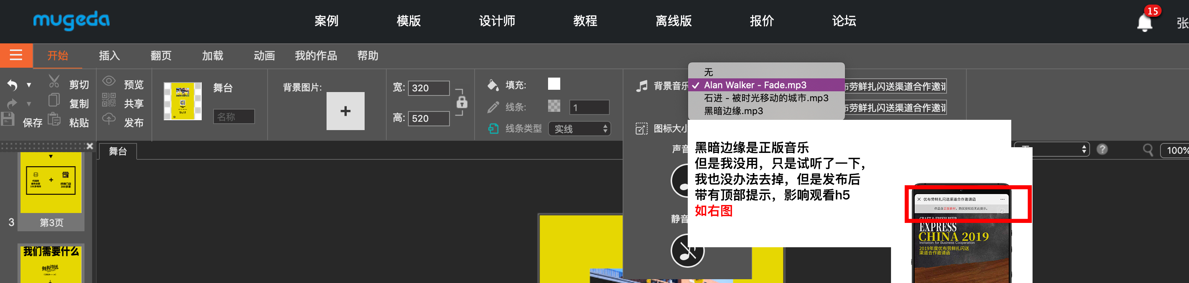This screenshot has width=1189, height=283.
Task: Click the 100% zoom field
Action: click(x=1175, y=150)
